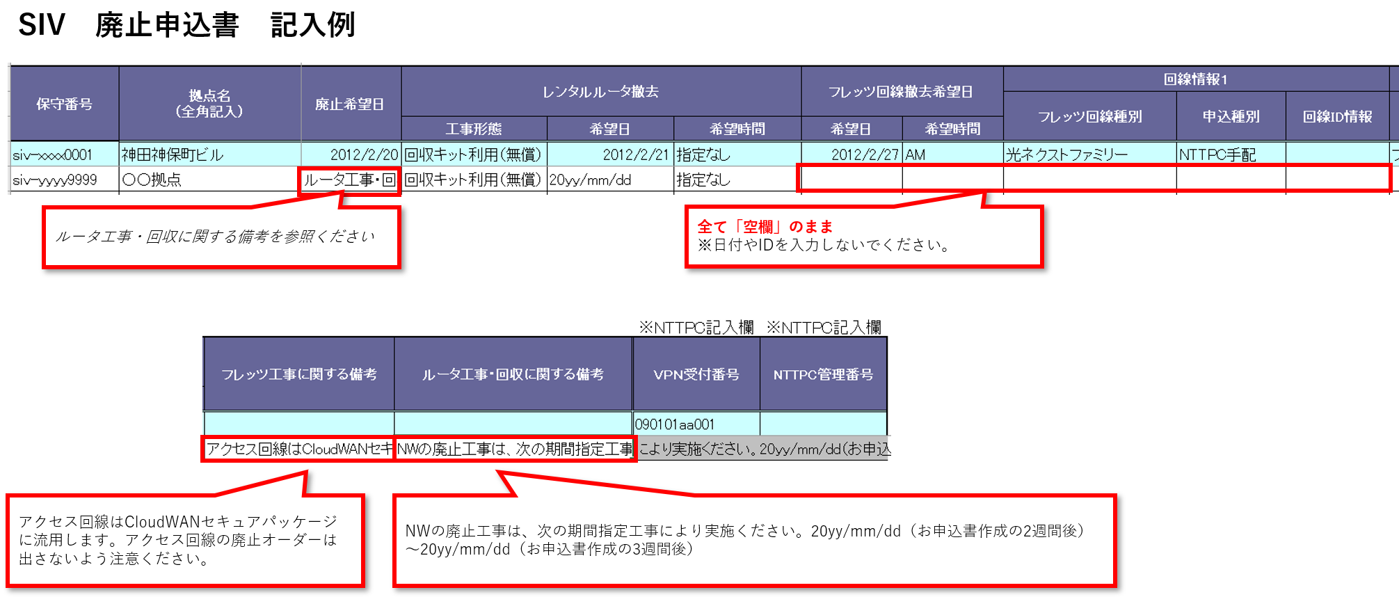Screen dimensions: 1399x597
Task: Click the レンタルルータ撤去 group header
Action: [601, 92]
